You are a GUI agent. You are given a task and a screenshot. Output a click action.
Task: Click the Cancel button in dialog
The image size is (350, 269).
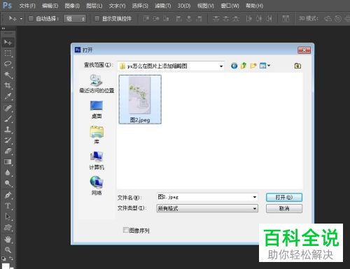[284, 208]
